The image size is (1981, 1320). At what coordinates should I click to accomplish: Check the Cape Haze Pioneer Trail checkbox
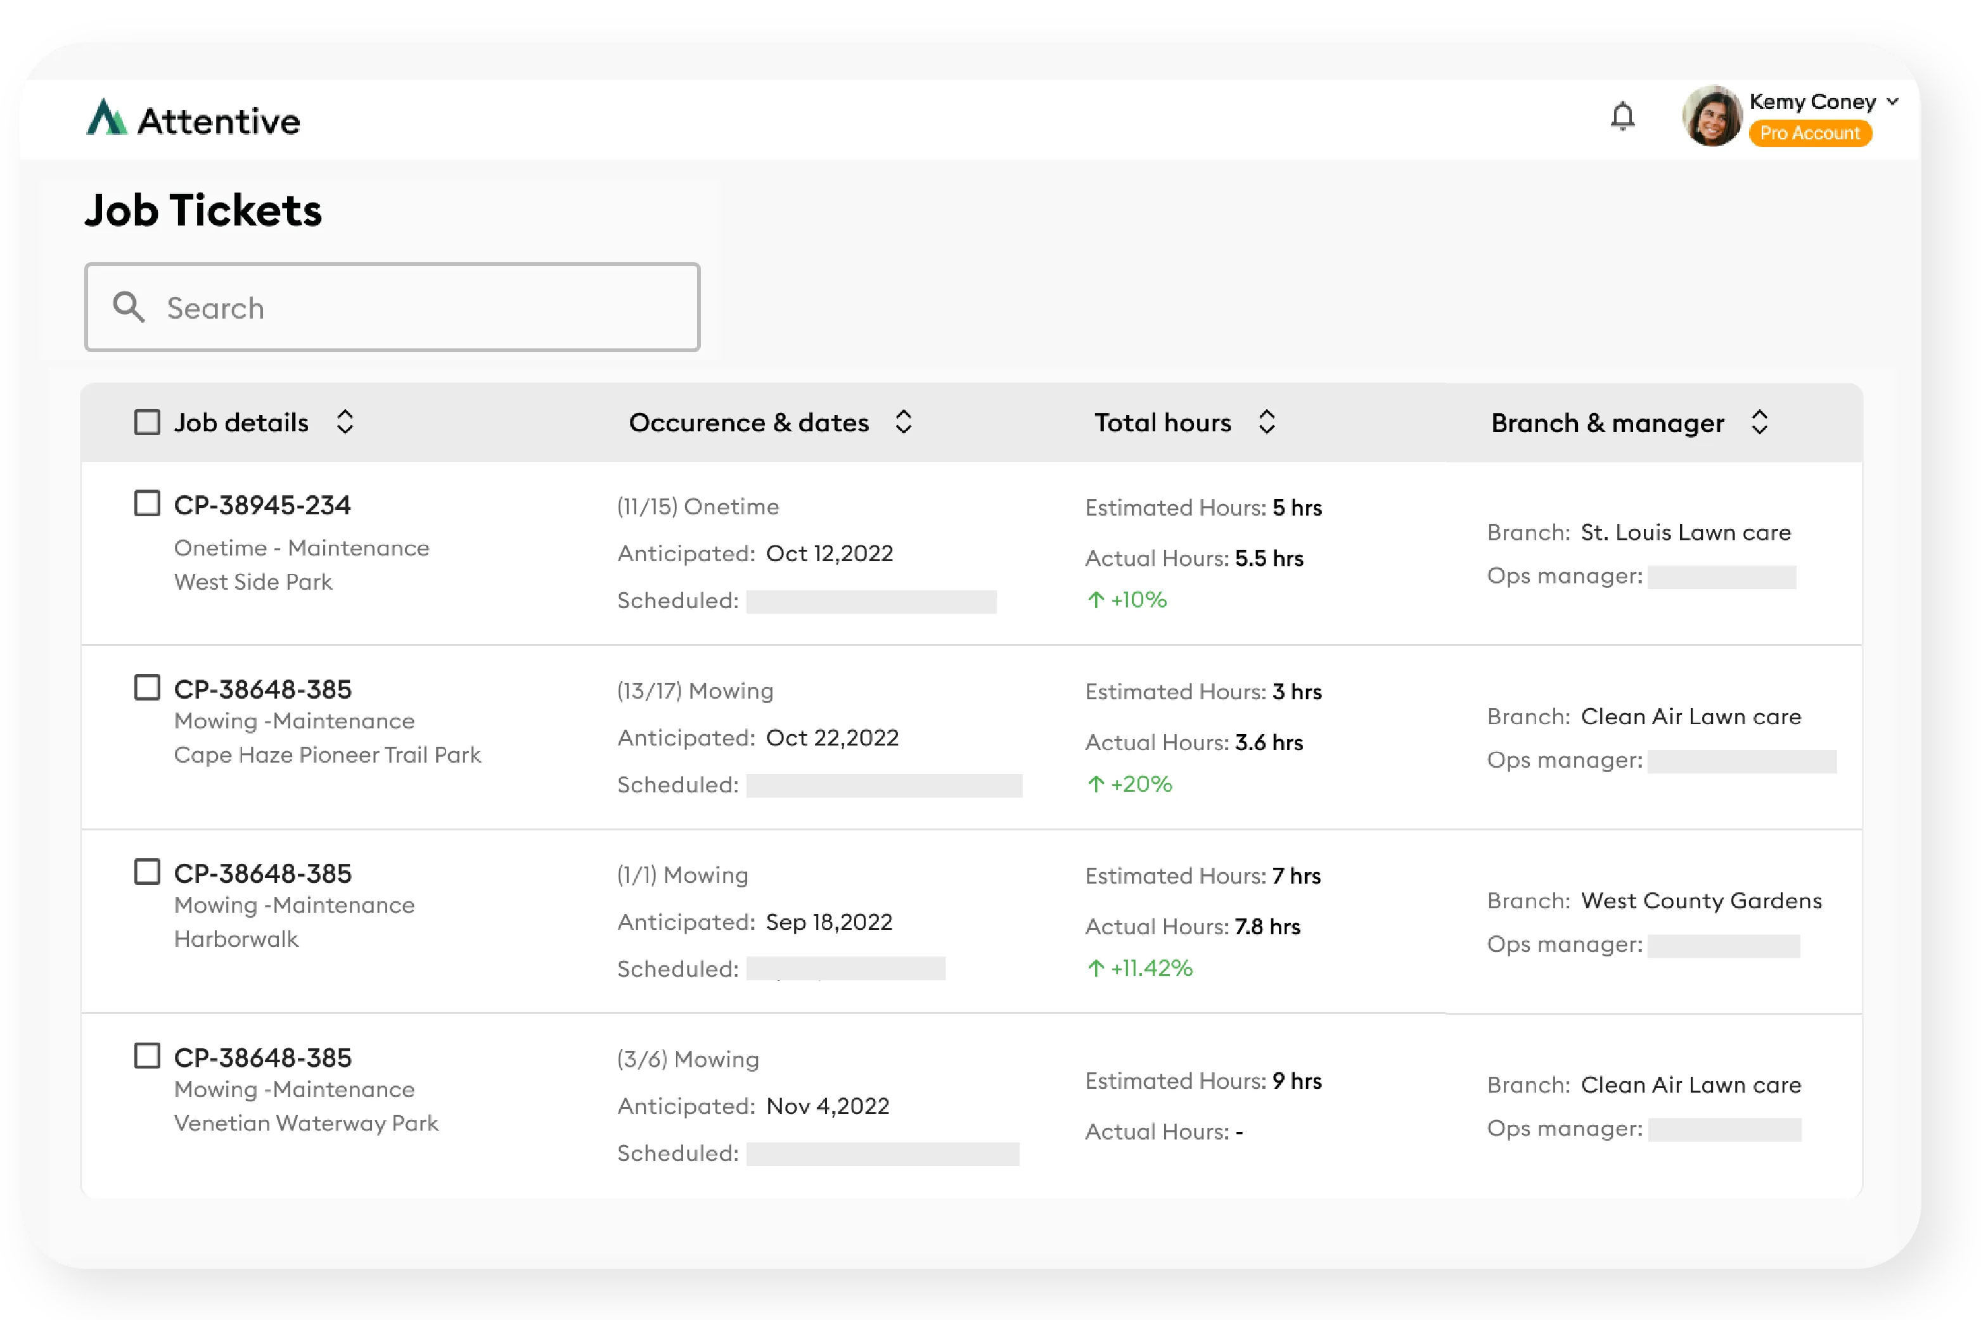point(148,687)
